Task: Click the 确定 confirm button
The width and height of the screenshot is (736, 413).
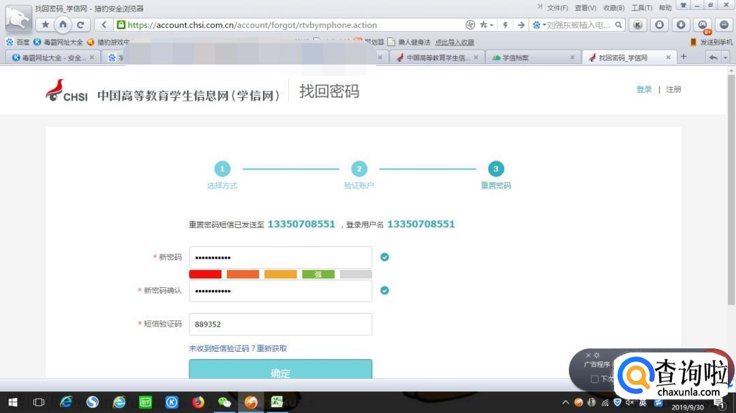Action: tap(280, 370)
